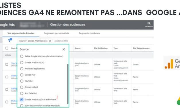180x108 pixels.
Task: Click the État d'appartenance column header
Action: pos(141,48)
